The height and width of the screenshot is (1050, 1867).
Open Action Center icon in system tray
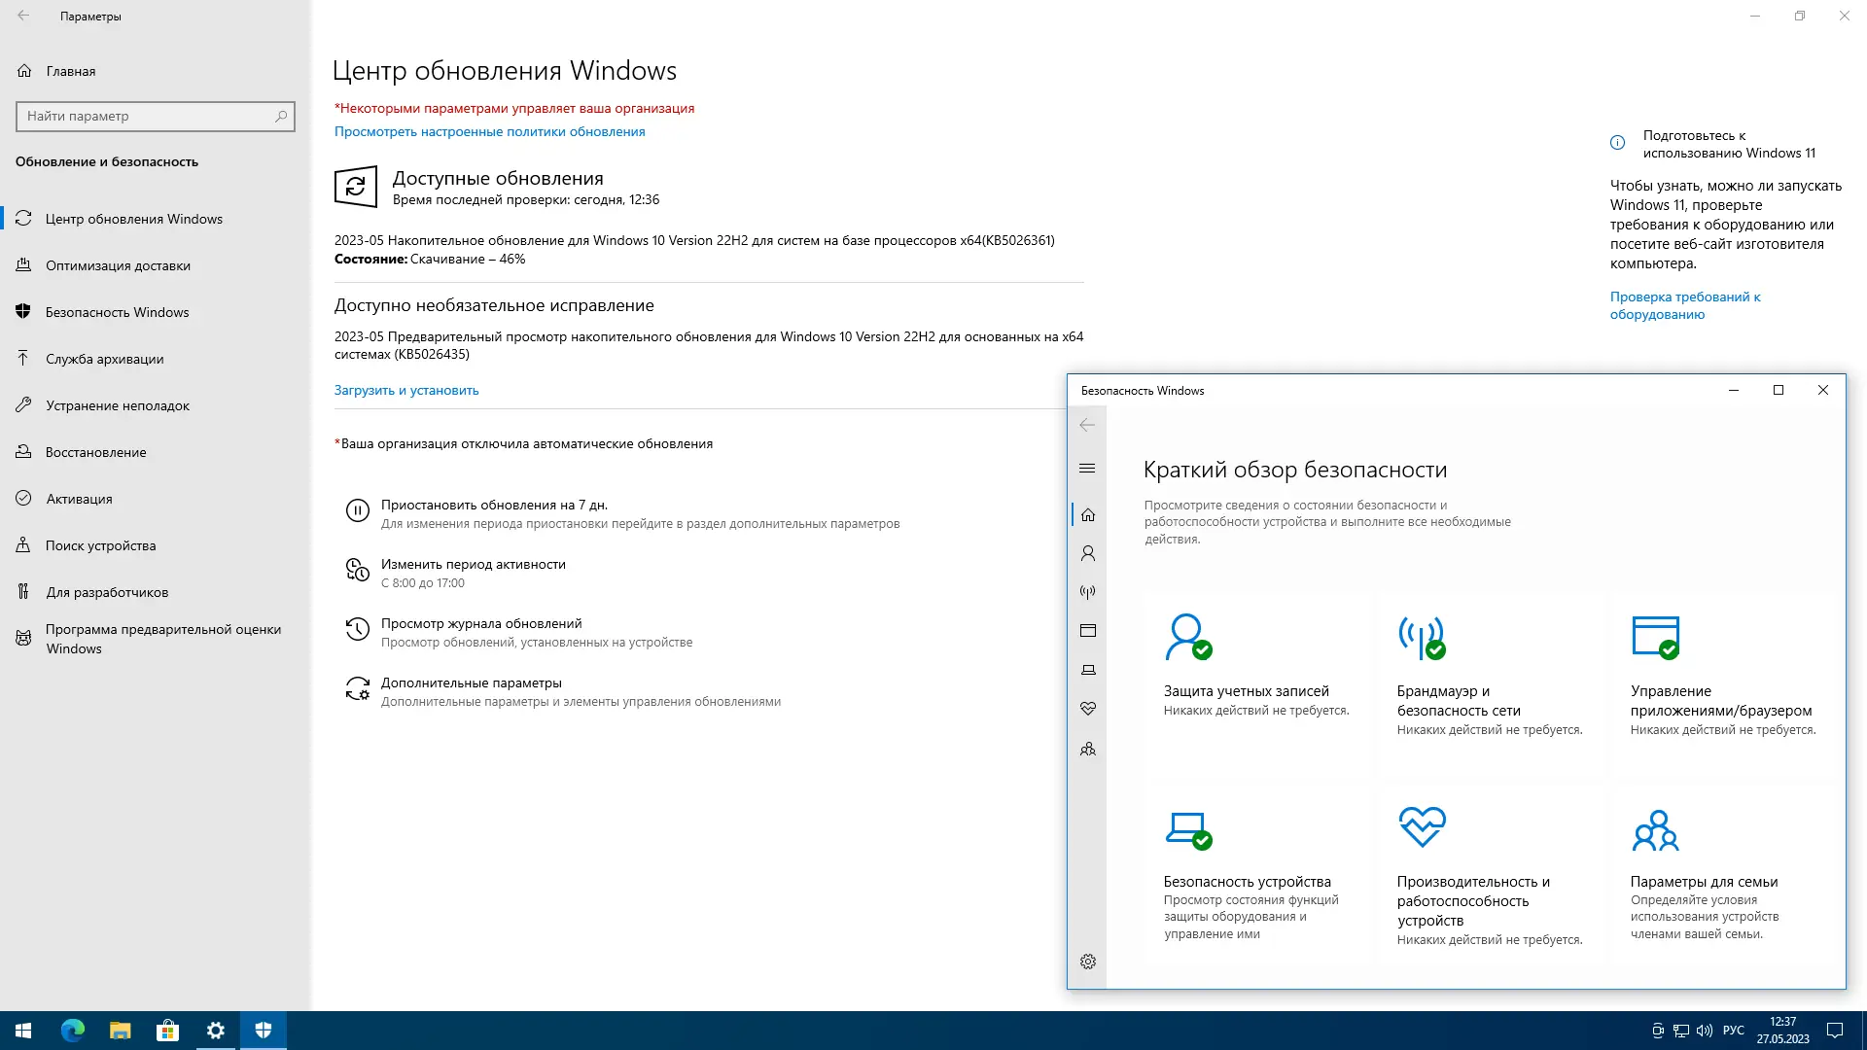click(1836, 1030)
